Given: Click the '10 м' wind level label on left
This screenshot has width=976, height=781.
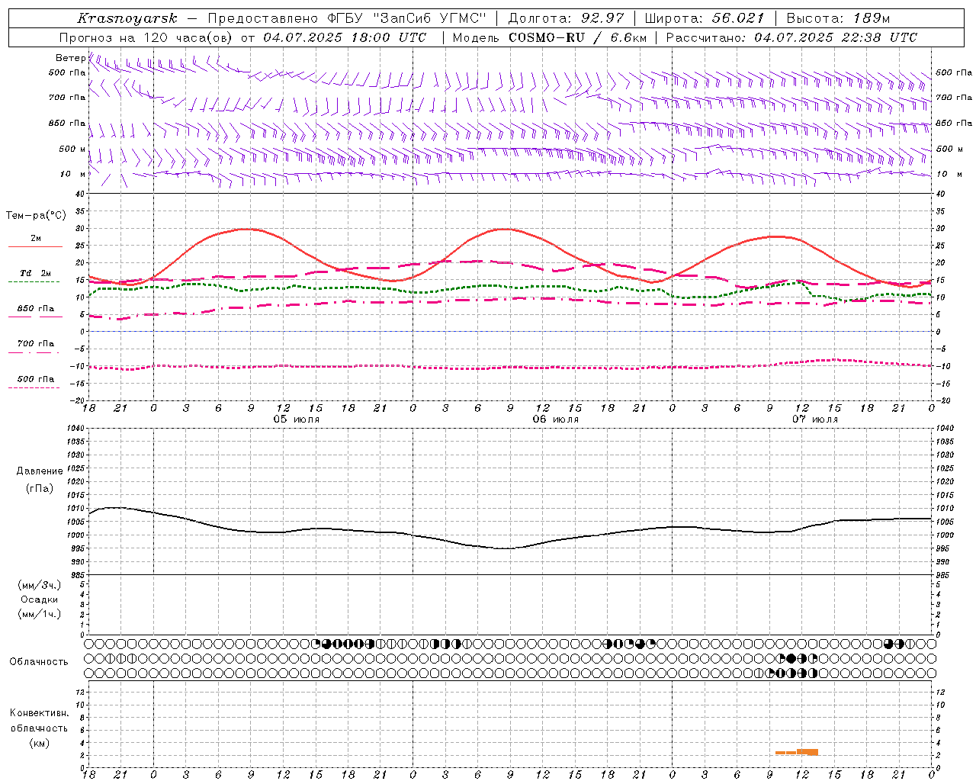Looking at the screenshot, I should click(x=73, y=174).
